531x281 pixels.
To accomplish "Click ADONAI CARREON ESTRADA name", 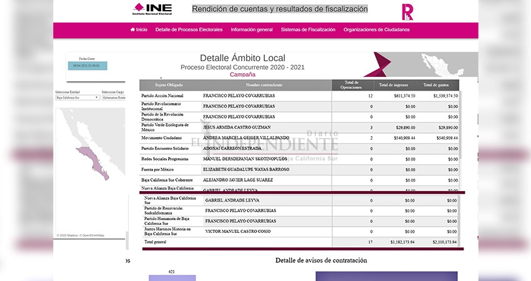I will [x=232, y=148].
